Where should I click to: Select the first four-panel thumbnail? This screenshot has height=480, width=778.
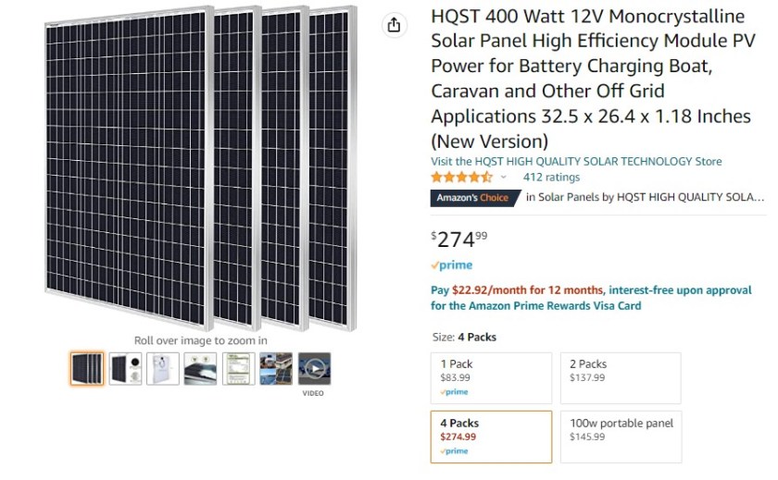[x=87, y=369]
